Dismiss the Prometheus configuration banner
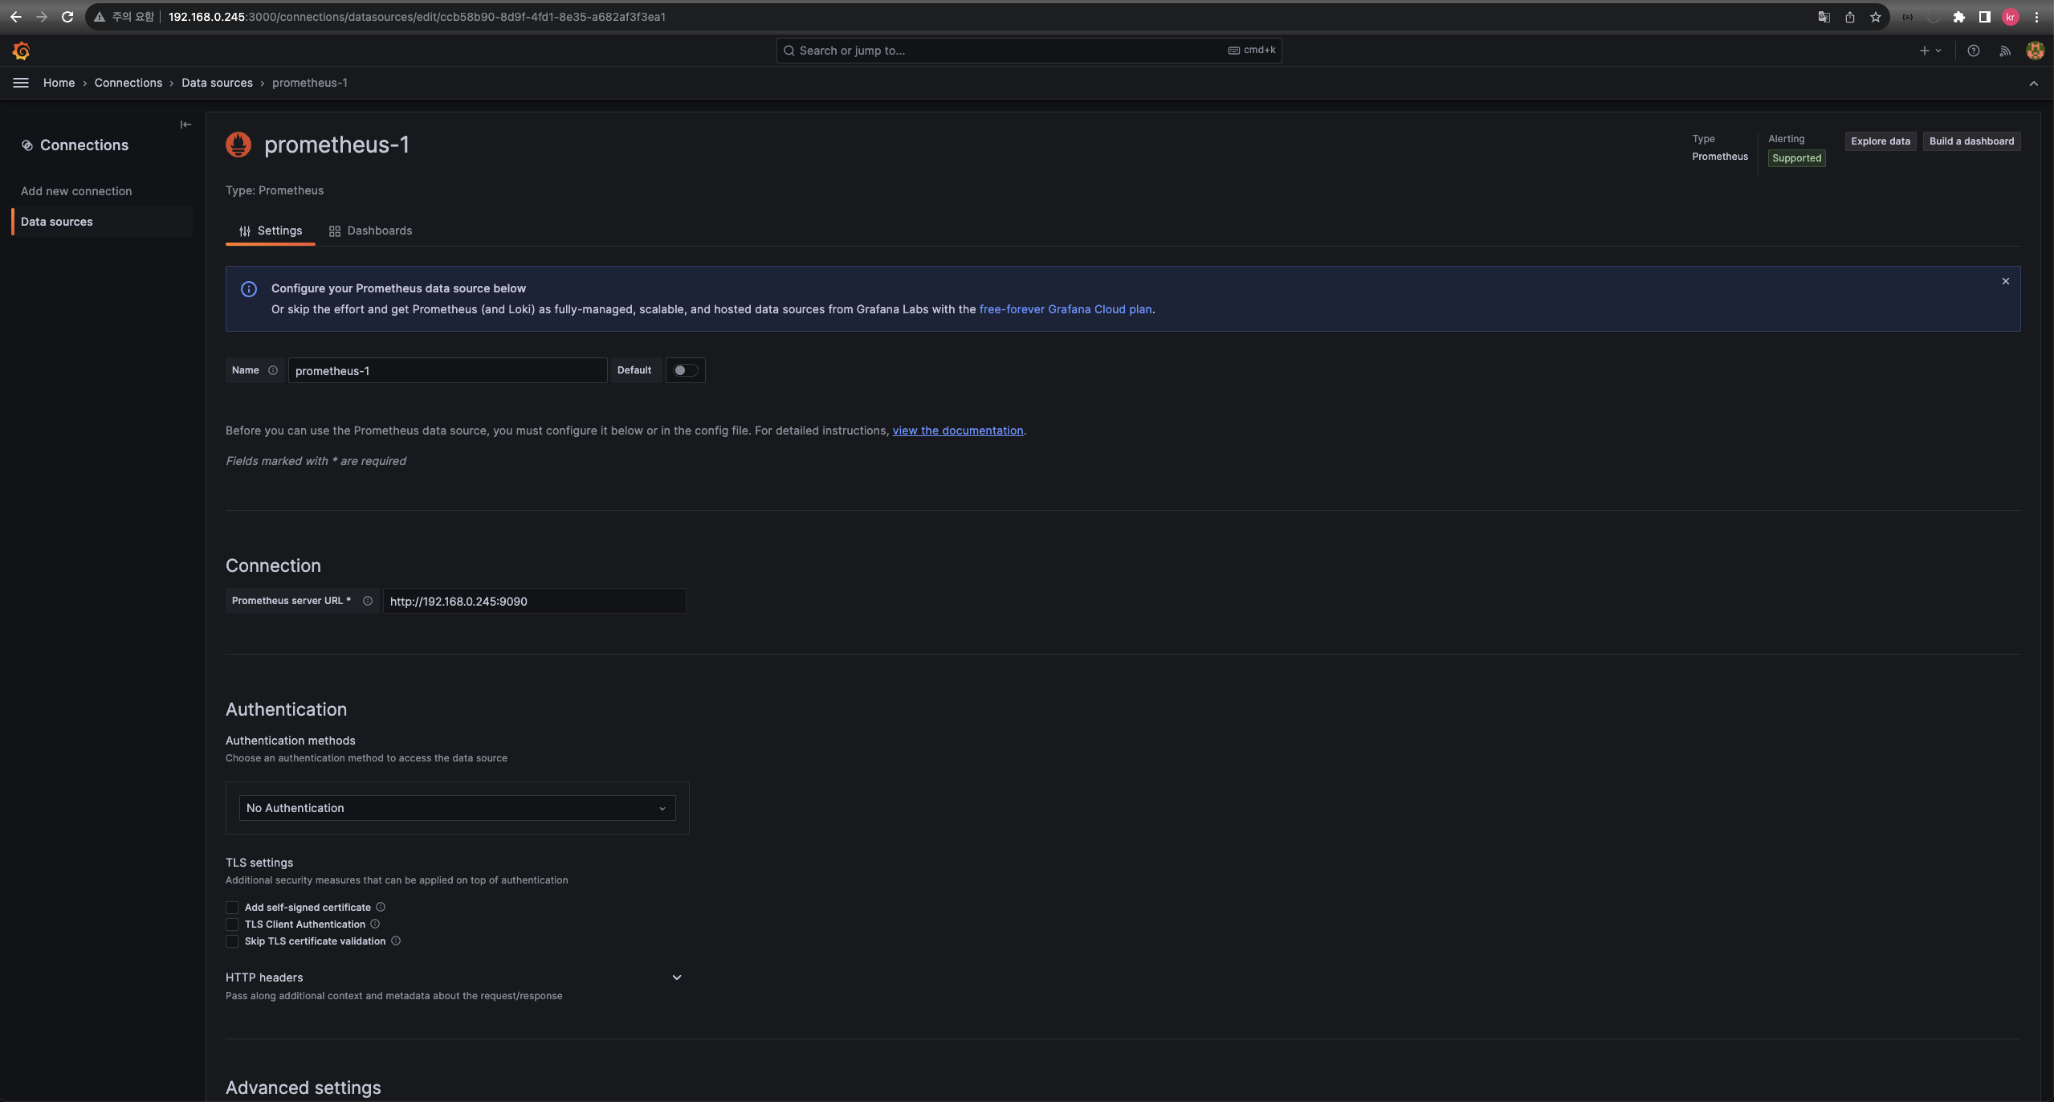 (x=2004, y=281)
